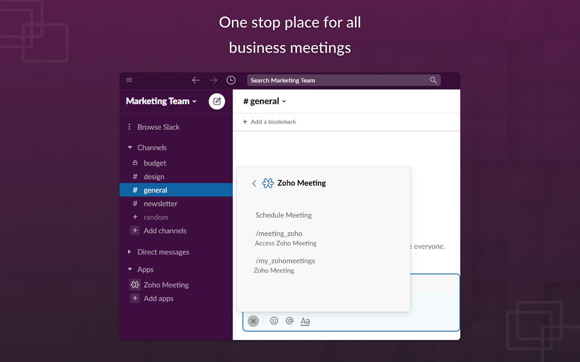Click the Zoho Meeting popup logo
Viewport: 580px width, 362px height.
268,183
